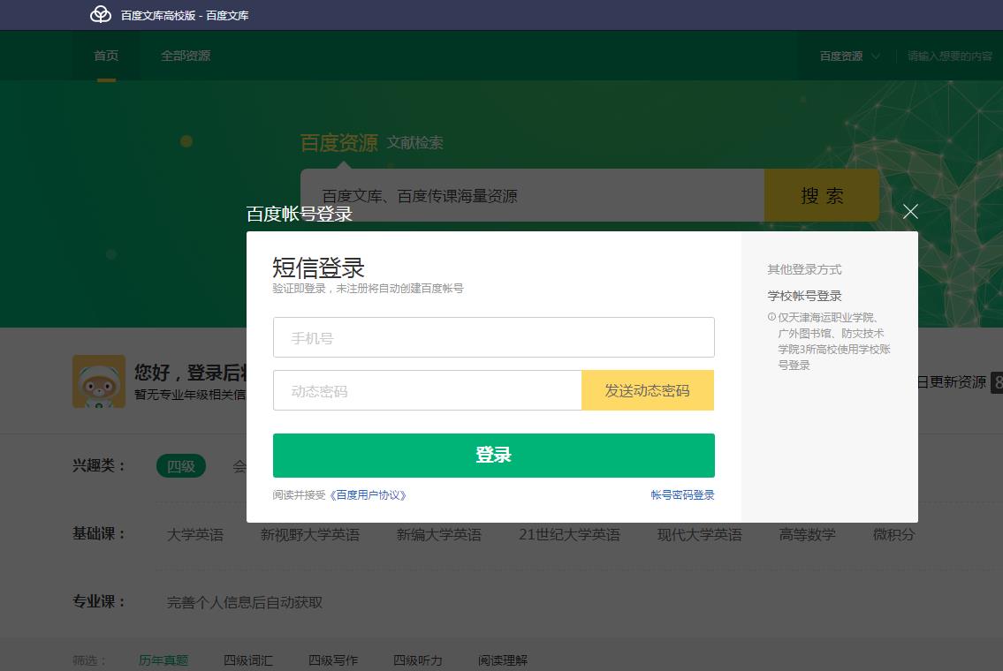Click 发送动态密码 button

pyautogui.click(x=648, y=390)
